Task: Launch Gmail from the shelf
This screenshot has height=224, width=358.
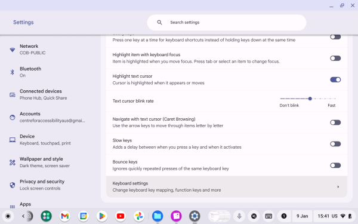Action: point(64,216)
